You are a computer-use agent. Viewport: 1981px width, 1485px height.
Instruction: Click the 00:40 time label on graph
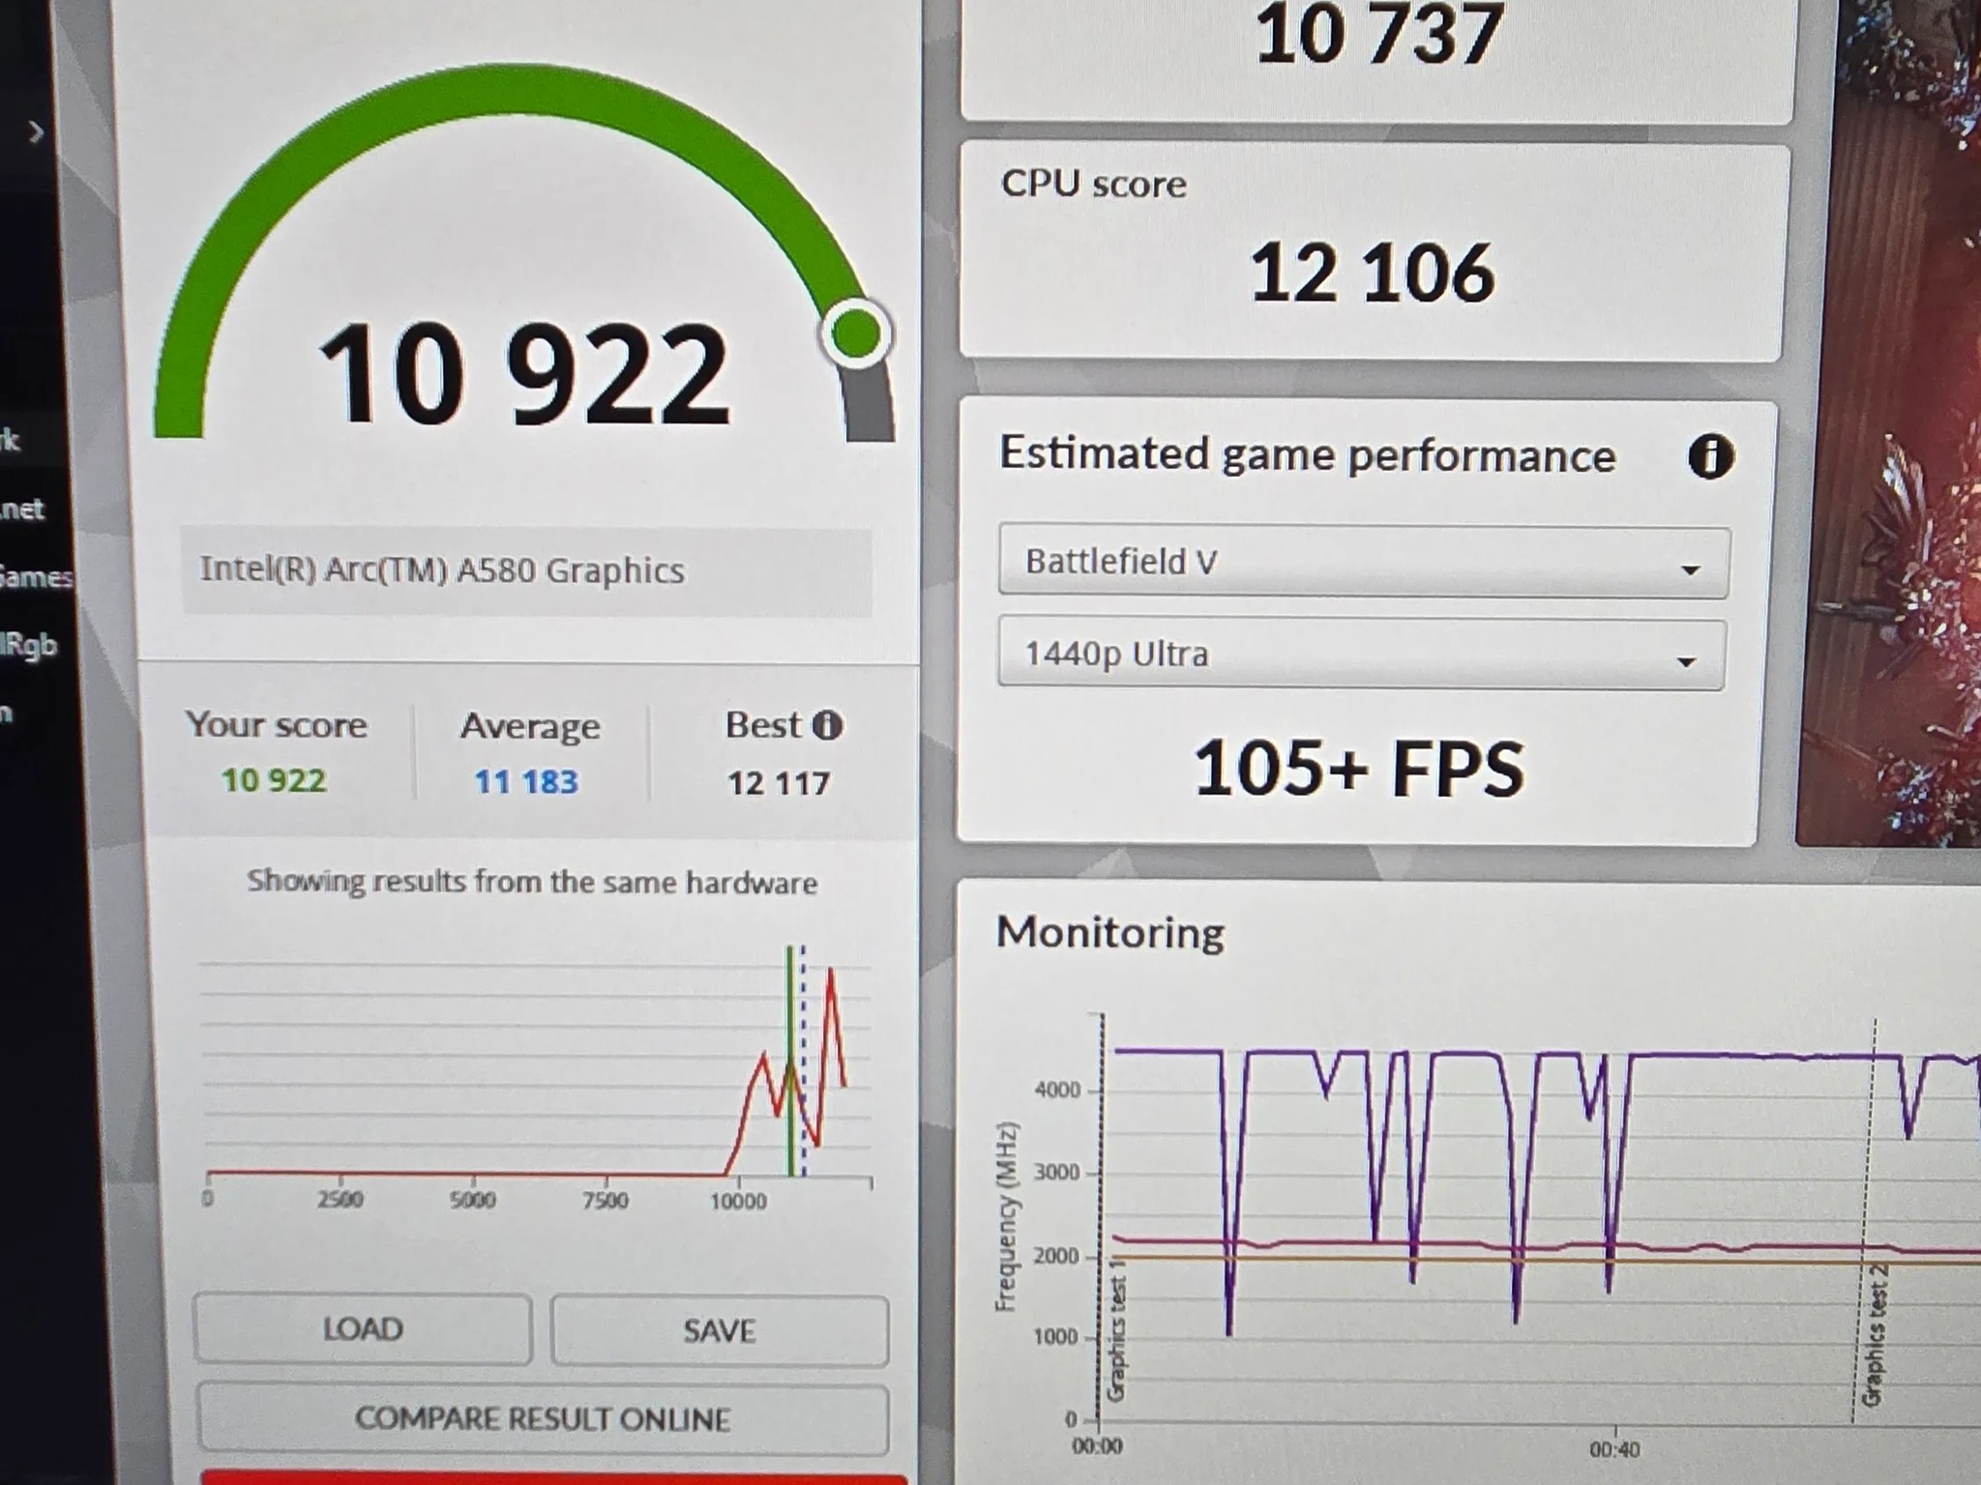click(x=1614, y=1449)
